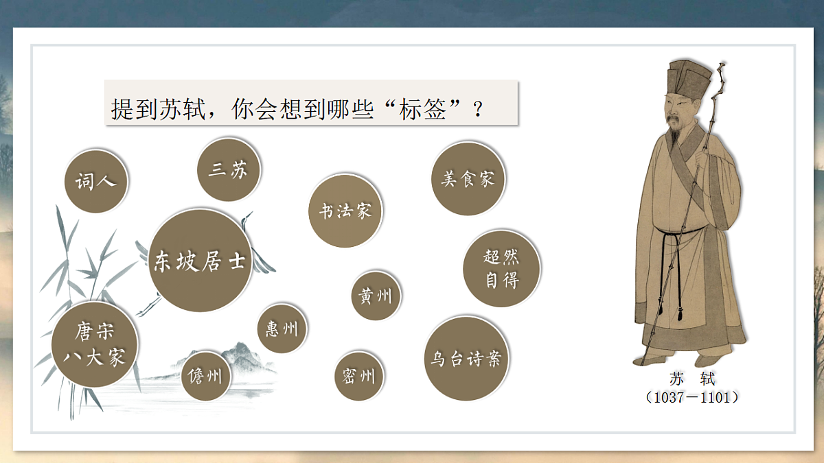824x463 pixels.
Task: Toggle the 密州 location bubble
Action: coord(360,375)
